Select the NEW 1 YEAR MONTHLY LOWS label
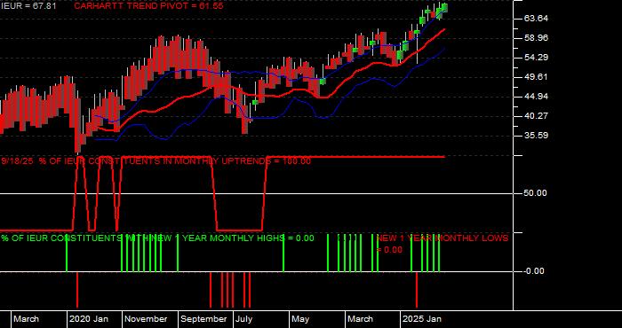The height and width of the screenshot is (328, 622). [x=442, y=244]
